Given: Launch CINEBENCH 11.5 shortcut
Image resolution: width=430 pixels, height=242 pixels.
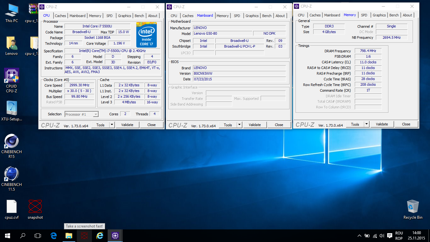Looking at the screenshot, I should 12,179.
